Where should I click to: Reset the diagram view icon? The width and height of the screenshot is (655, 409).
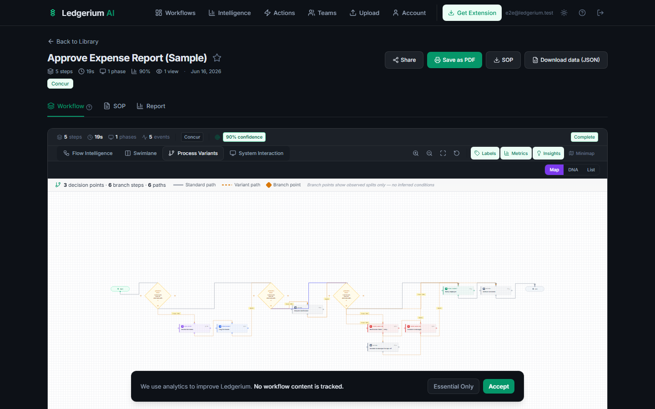[x=457, y=153]
